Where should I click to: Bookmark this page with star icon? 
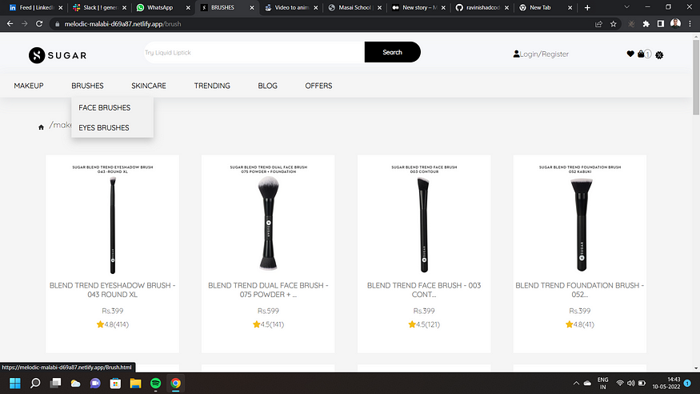pos(614,24)
